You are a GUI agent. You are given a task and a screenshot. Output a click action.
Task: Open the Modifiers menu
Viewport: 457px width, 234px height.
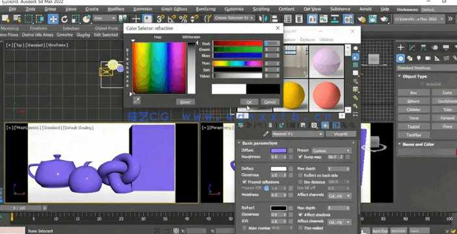116,9
